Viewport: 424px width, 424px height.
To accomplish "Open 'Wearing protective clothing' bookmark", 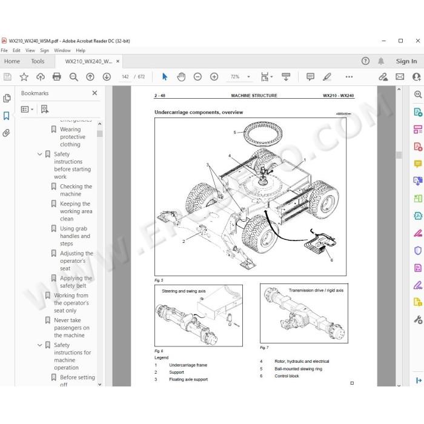I will [73, 137].
